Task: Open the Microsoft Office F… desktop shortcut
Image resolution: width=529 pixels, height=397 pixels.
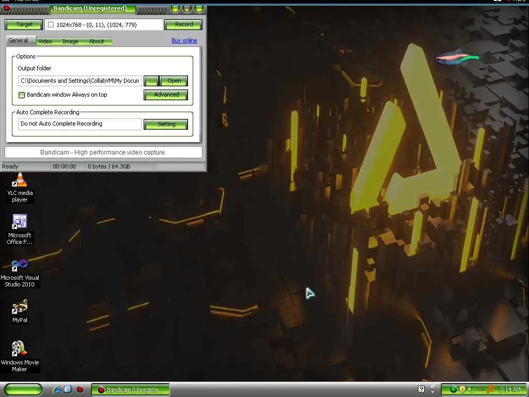Action: coord(20,230)
